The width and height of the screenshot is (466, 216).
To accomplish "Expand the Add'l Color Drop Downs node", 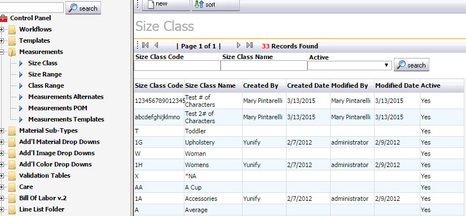I will (2, 165).
